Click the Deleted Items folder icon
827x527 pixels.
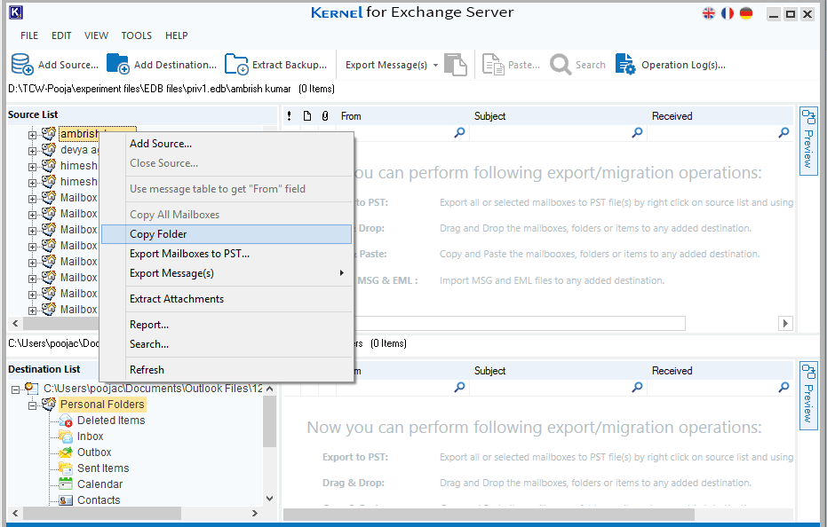point(66,421)
